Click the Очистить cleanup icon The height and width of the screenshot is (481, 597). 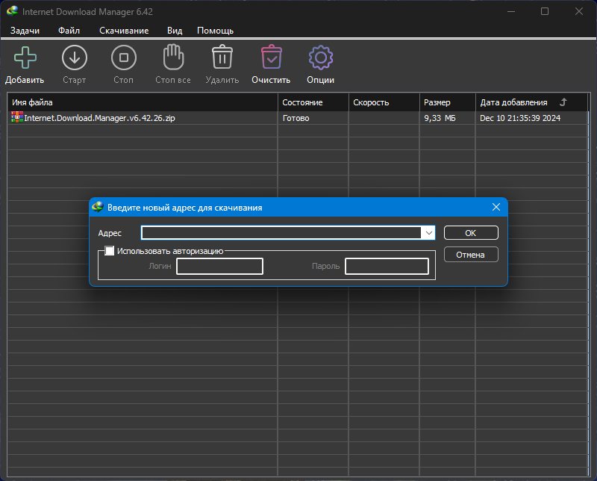tap(270, 58)
